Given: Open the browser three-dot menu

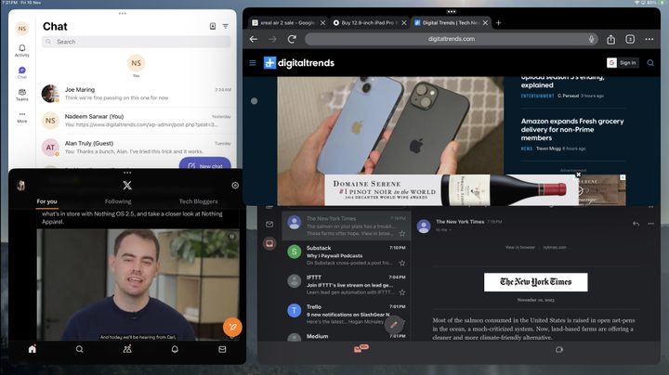Looking at the screenshot, I should (x=649, y=39).
